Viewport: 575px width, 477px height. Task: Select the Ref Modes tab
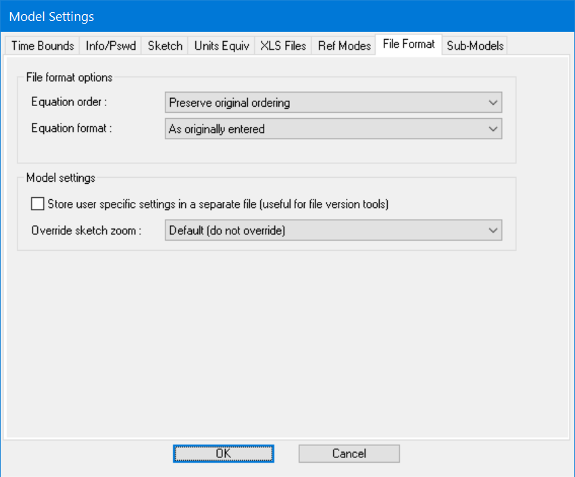(344, 45)
